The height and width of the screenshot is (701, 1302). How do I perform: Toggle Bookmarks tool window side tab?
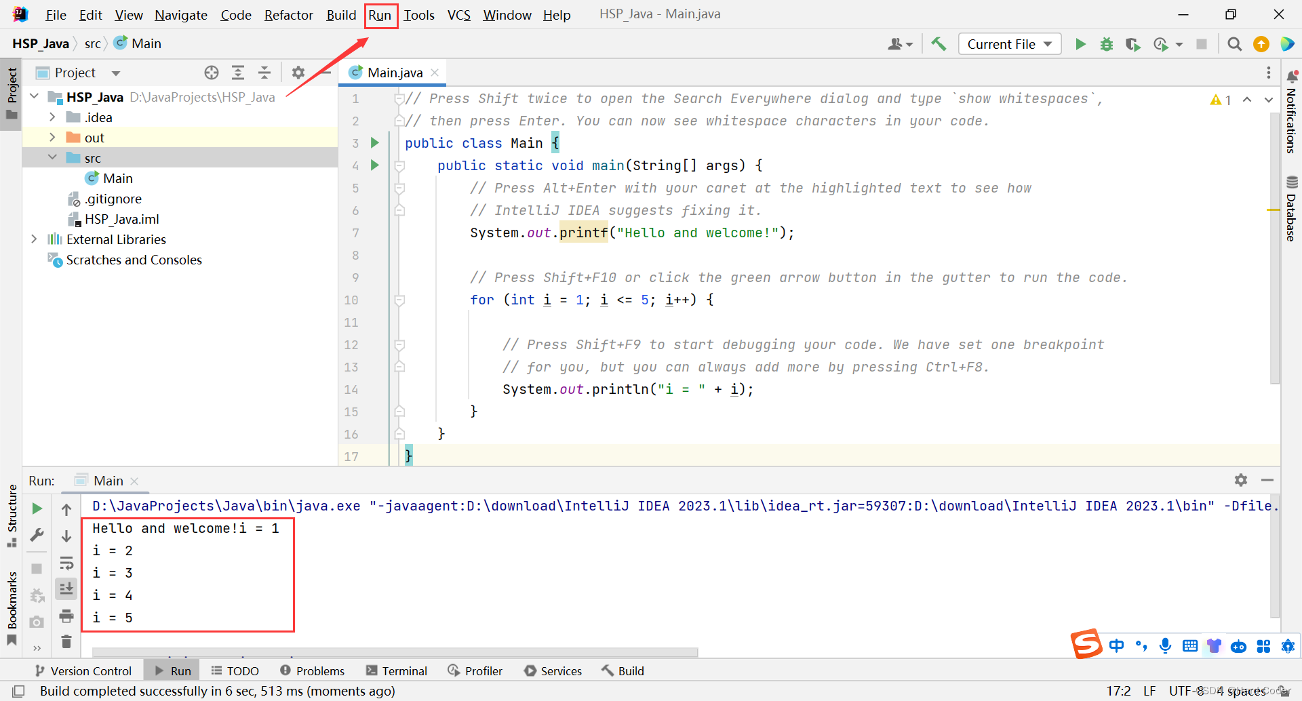[x=12, y=608]
